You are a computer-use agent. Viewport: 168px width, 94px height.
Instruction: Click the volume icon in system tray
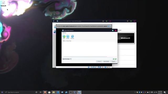(x=156, y=92)
